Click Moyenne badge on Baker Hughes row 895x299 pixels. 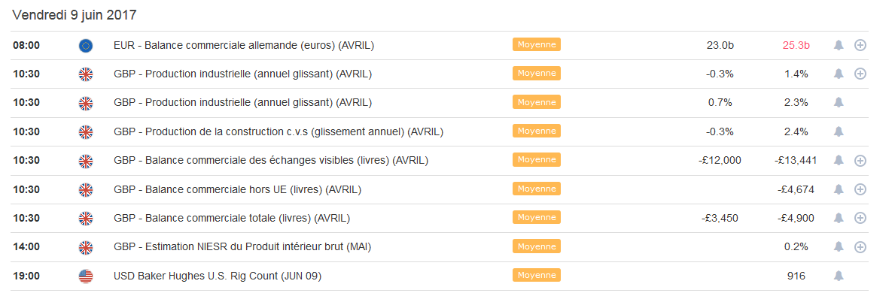(537, 276)
